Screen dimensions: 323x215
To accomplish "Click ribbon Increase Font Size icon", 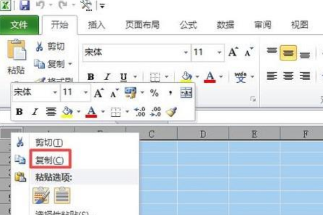I will tap(234, 52).
